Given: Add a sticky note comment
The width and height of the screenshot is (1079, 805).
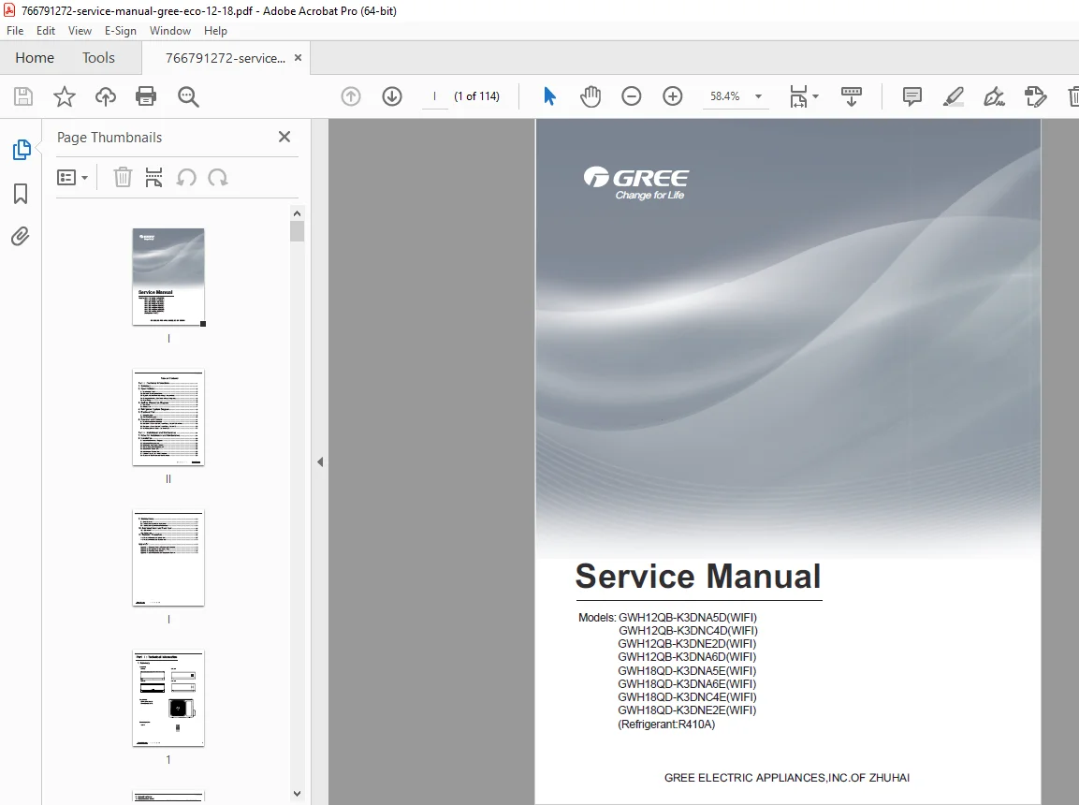Looking at the screenshot, I should click(911, 96).
